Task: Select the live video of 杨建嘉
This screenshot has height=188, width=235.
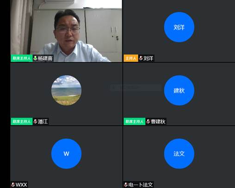Action: (66, 31)
